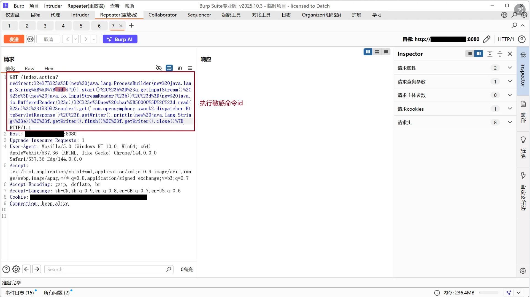
Task: Jump to next search match arrow
Action: (x=37, y=269)
